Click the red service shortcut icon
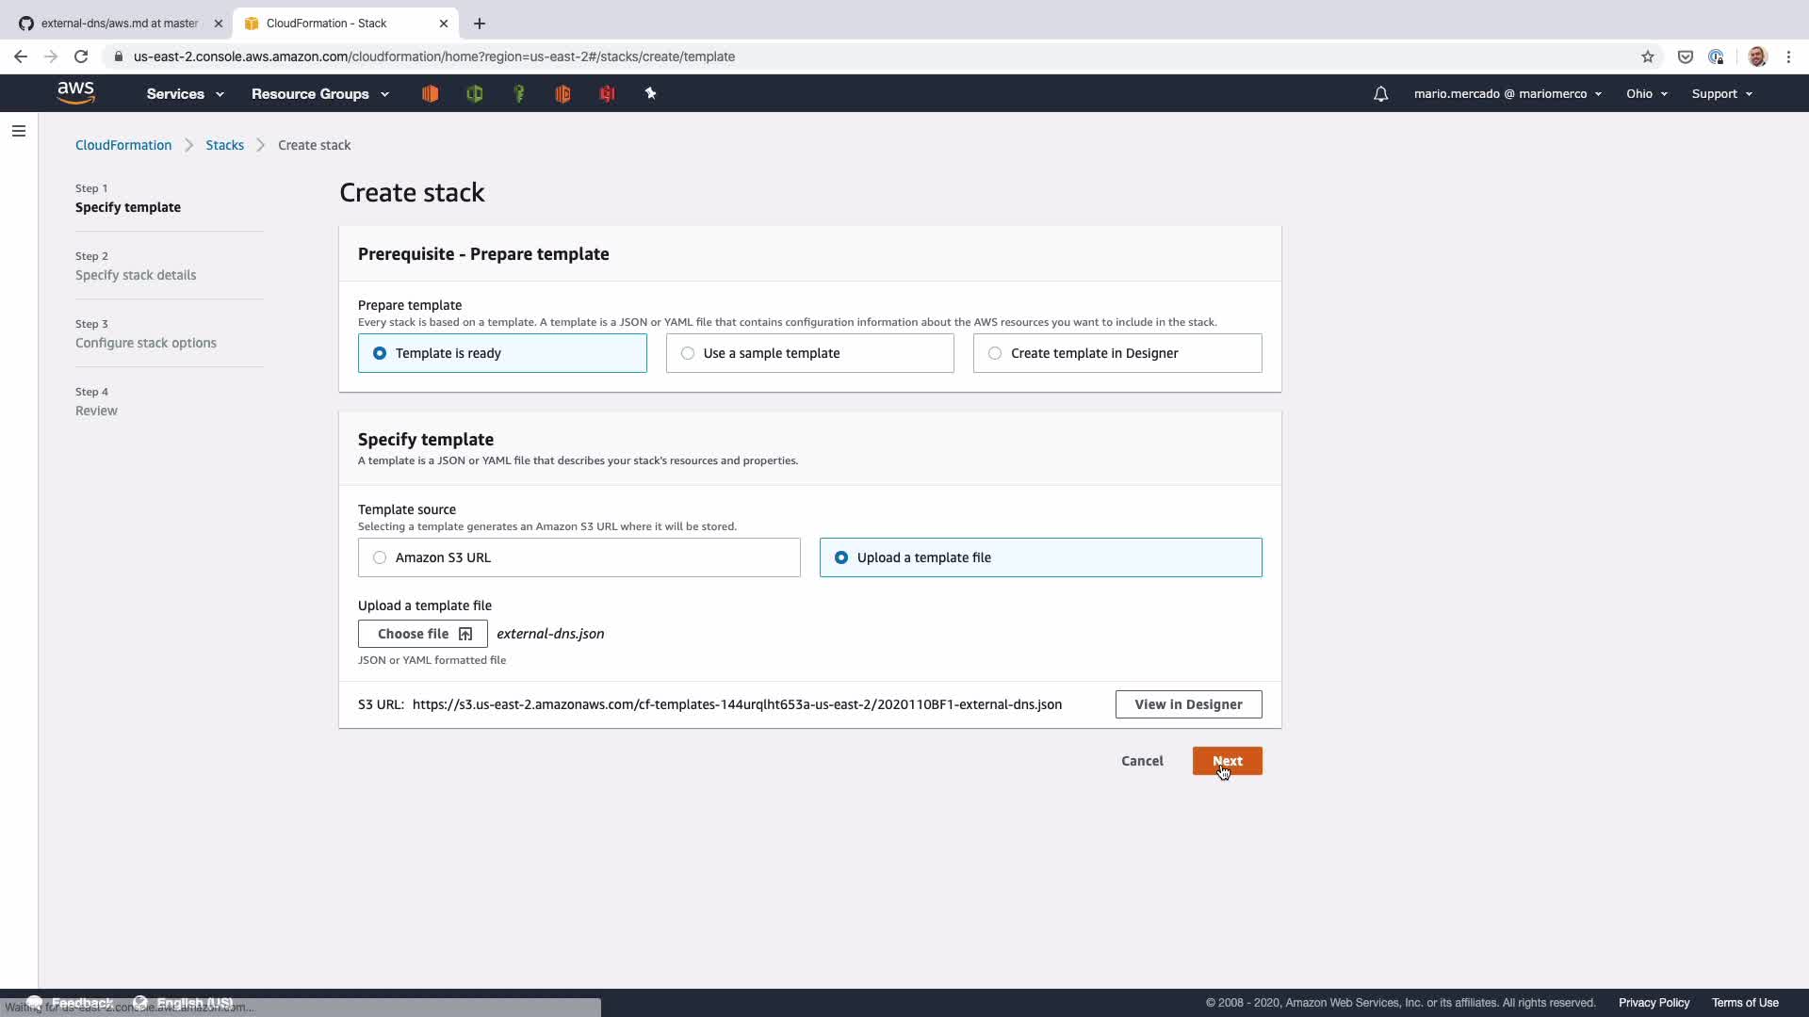 point(607,93)
